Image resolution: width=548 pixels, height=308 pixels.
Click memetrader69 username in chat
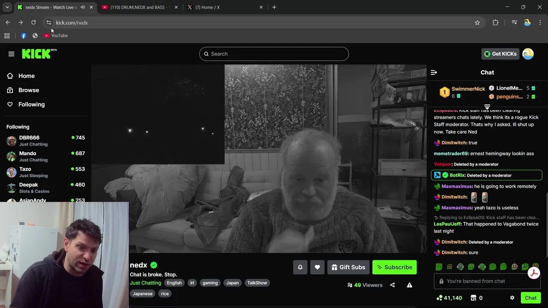(451, 154)
